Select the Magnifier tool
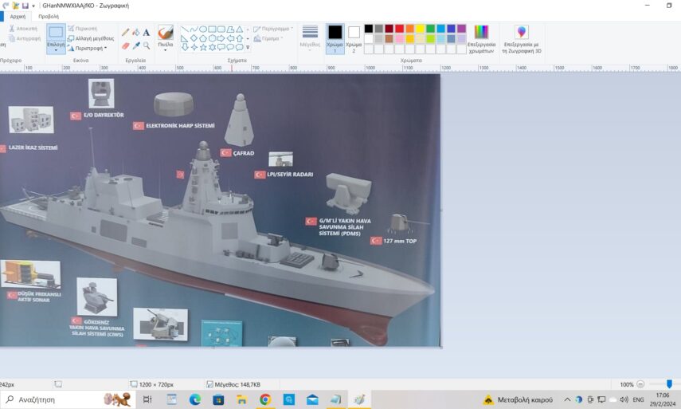The width and height of the screenshot is (681, 409). pos(147,45)
